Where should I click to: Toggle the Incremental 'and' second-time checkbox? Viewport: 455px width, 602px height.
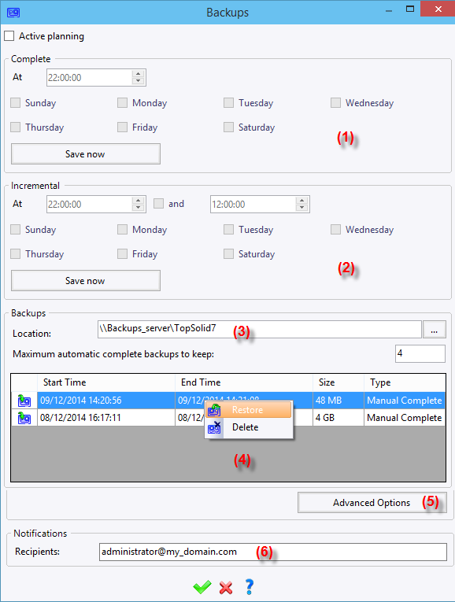(x=158, y=204)
